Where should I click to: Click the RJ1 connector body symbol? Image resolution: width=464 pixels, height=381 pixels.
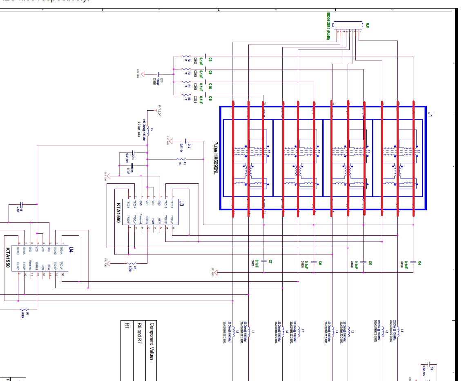click(348, 25)
